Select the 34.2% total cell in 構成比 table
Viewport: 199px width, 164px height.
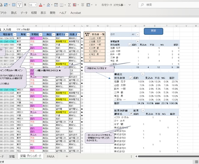coord(141,103)
